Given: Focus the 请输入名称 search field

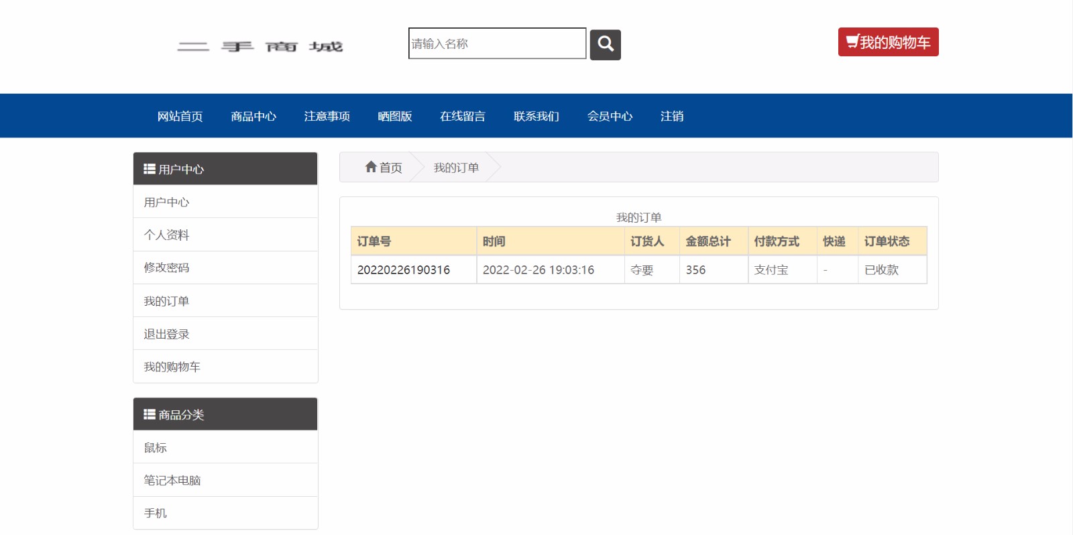Looking at the screenshot, I should tap(497, 44).
